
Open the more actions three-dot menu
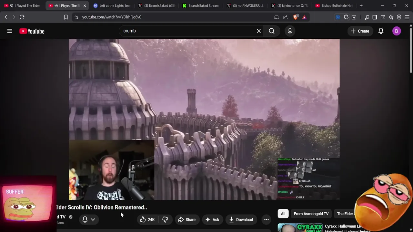pos(267,220)
